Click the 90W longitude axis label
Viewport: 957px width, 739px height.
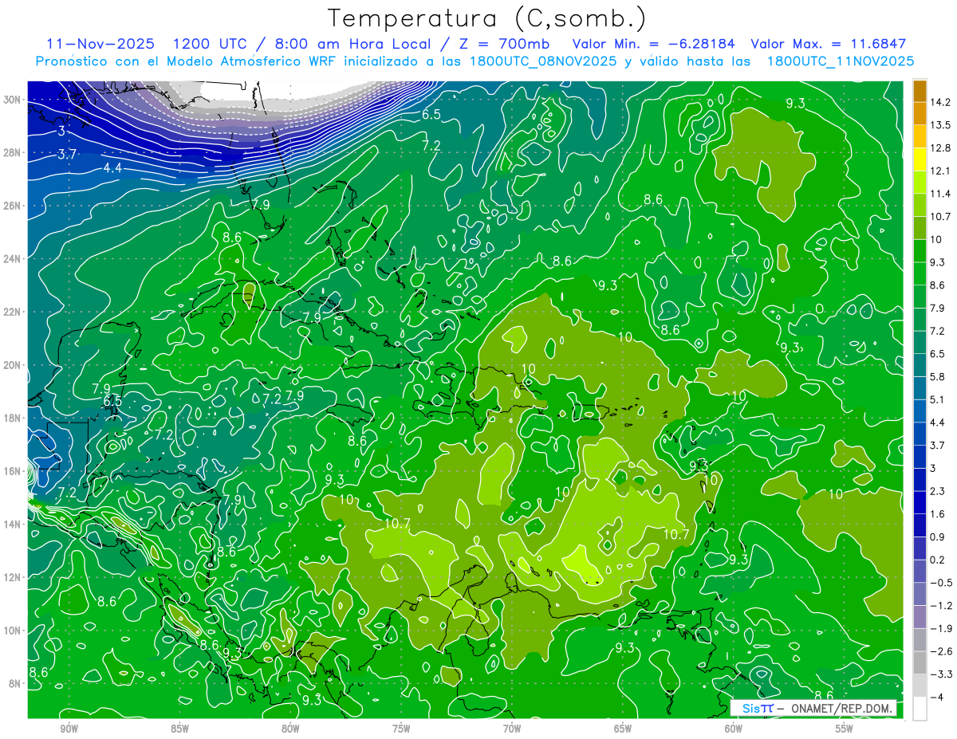tap(69, 729)
